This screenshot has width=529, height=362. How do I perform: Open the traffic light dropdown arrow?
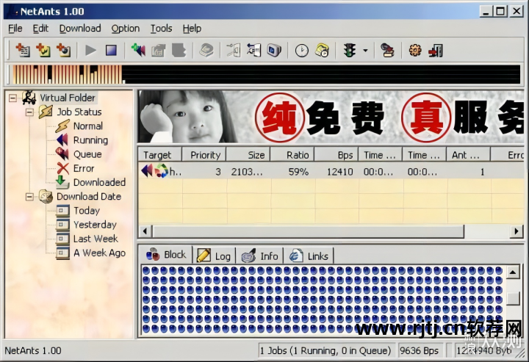pos(365,51)
